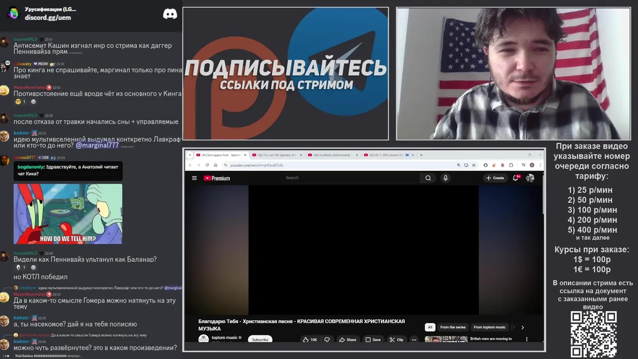Click message 'но КОТЛ победил'

tap(40, 277)
